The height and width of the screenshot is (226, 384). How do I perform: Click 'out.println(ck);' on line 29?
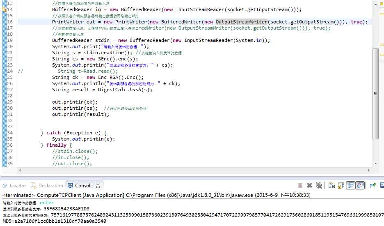point(75,102)
